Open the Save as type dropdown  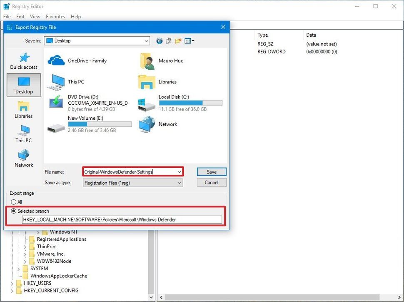(179, 182)
